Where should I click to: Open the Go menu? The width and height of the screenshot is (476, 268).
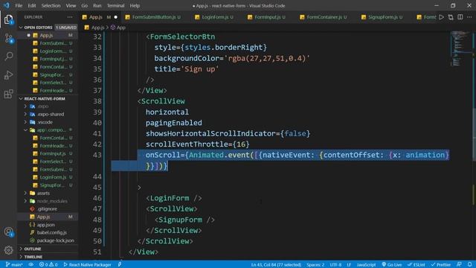[84, 5]
